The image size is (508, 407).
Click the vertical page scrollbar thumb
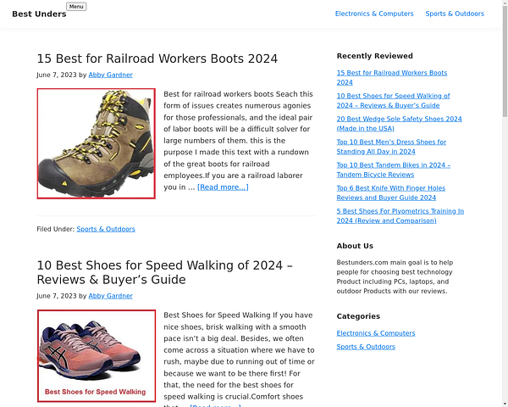(x=505, y=62)
